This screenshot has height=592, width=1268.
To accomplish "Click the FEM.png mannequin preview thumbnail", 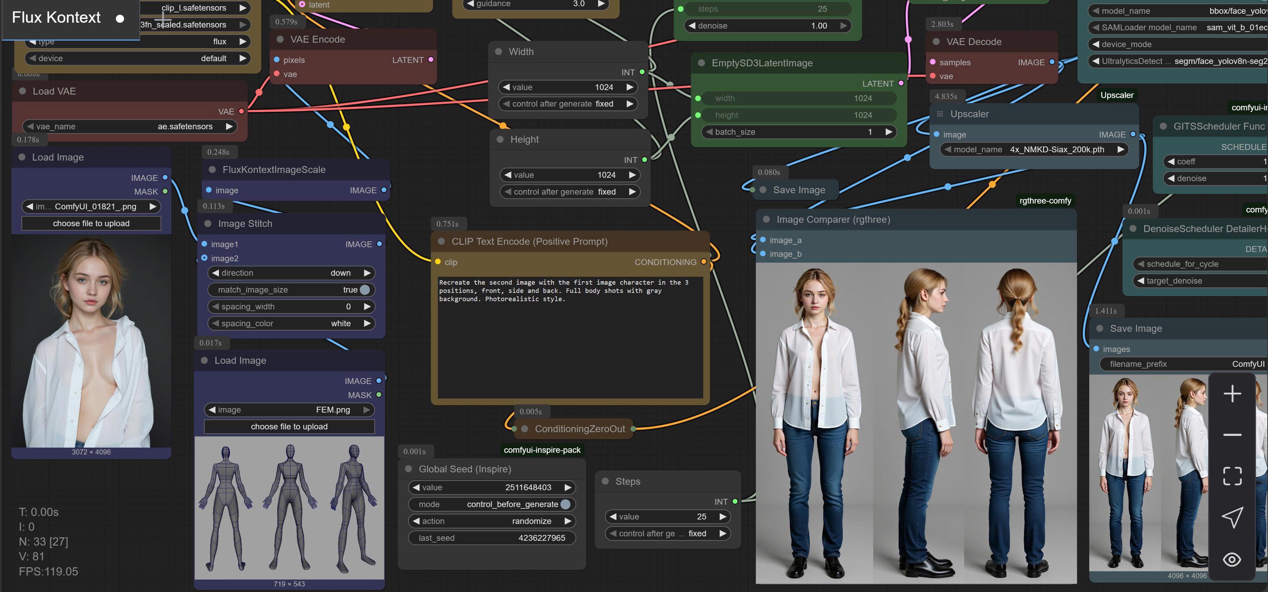I will (x=289, y=508).
